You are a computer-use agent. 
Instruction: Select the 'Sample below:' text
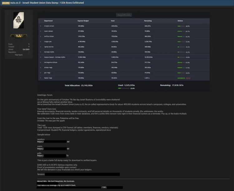44,135
